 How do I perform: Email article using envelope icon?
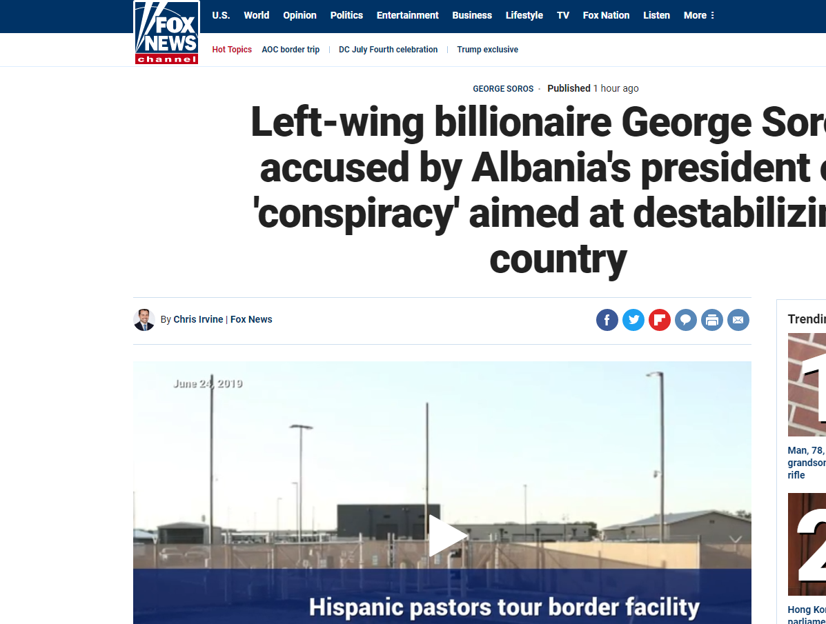pos(738,320)
